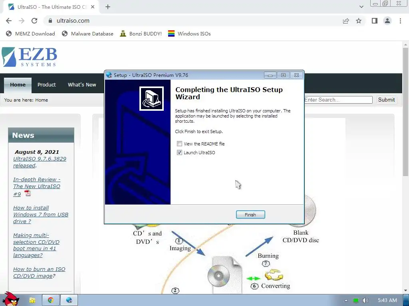Open the Product navigation tab
409x306 pixels.
pos(47,85)
